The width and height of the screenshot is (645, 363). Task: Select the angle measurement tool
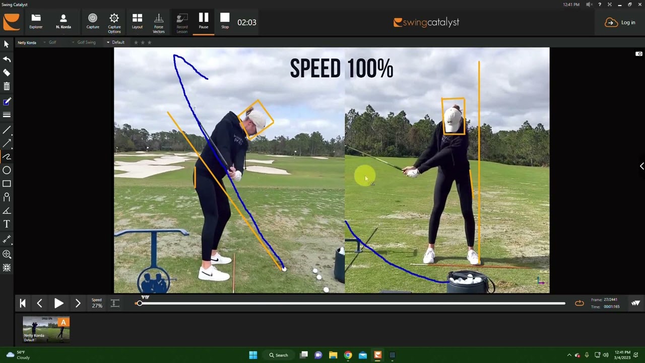click(7, 211)
